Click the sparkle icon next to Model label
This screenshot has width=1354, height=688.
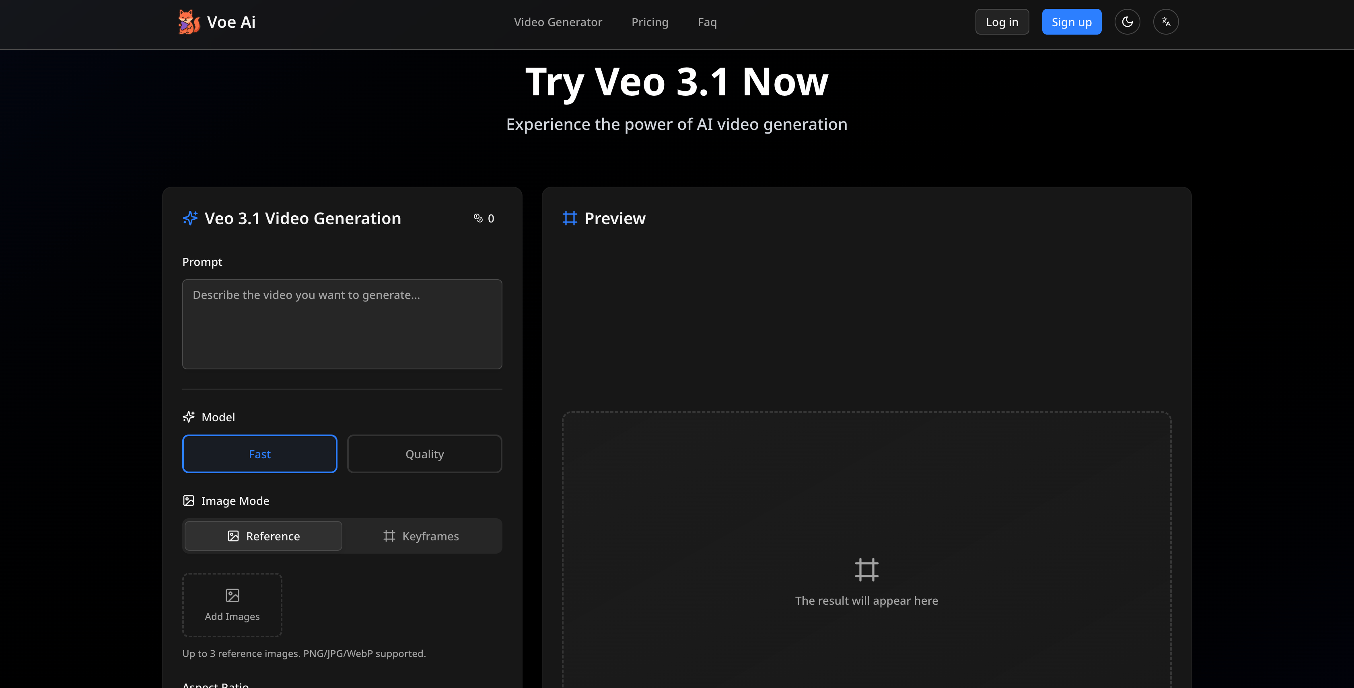(189, 417)
